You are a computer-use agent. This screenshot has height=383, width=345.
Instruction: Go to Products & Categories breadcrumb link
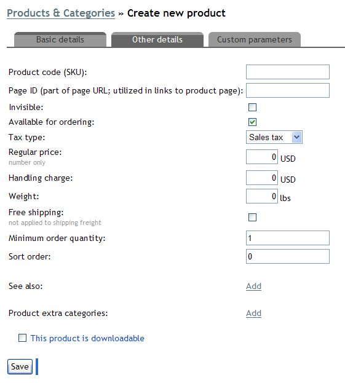coord(61,13)
